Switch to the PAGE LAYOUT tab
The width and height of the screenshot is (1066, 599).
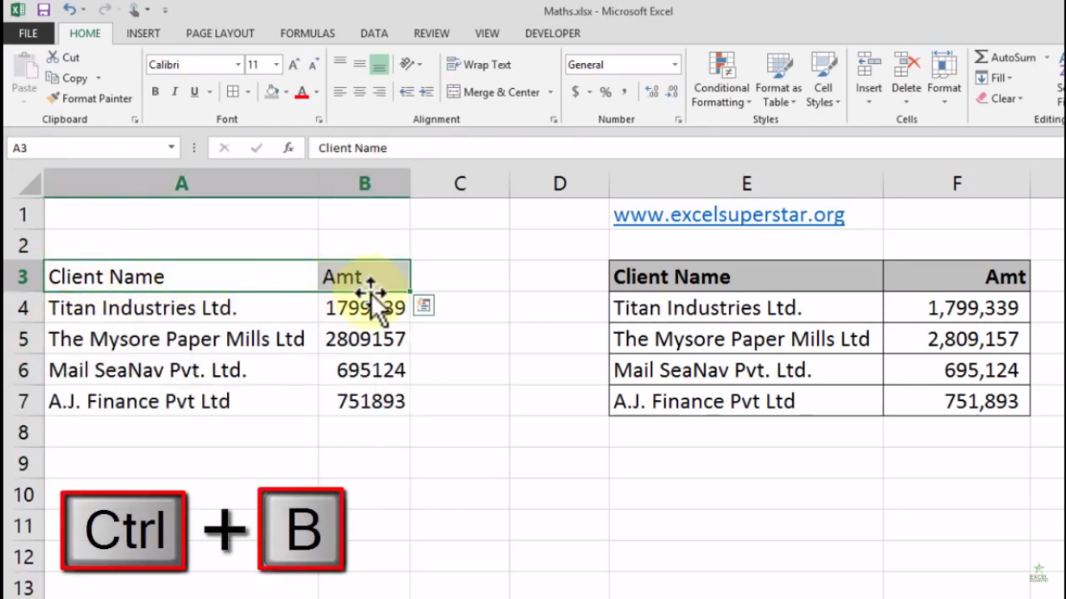coord(220,33)
